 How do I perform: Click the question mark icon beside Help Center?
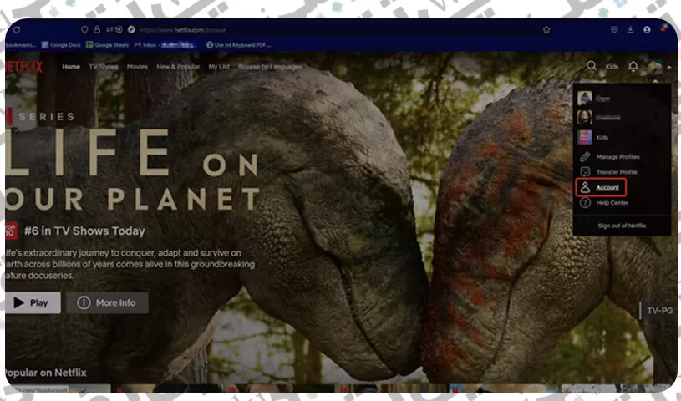(x=585, y=202)
